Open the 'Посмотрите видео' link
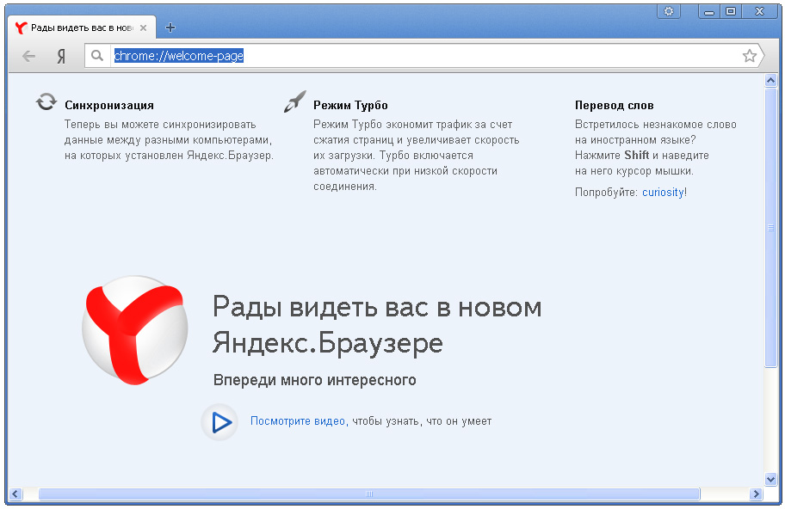Viewport: 785px width, 509px height. point(298,421)
